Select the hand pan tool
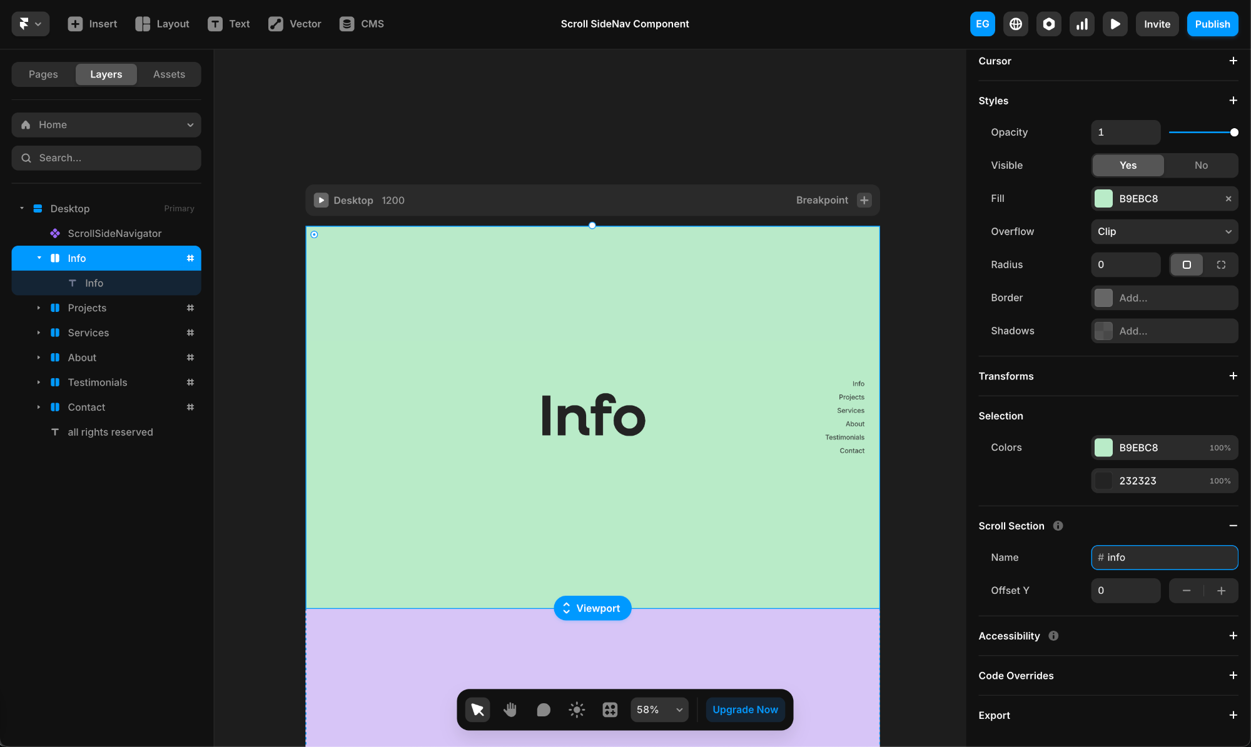 click(x=510, y=709)
